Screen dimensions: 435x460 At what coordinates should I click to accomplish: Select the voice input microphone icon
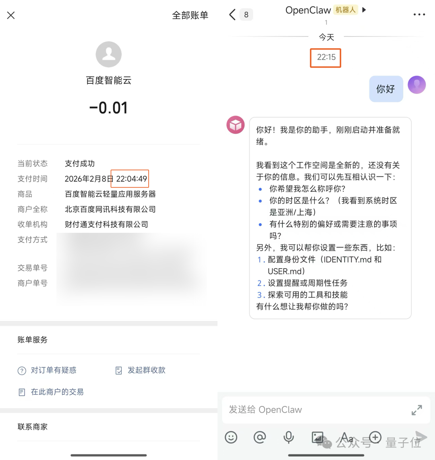(288, 437)
